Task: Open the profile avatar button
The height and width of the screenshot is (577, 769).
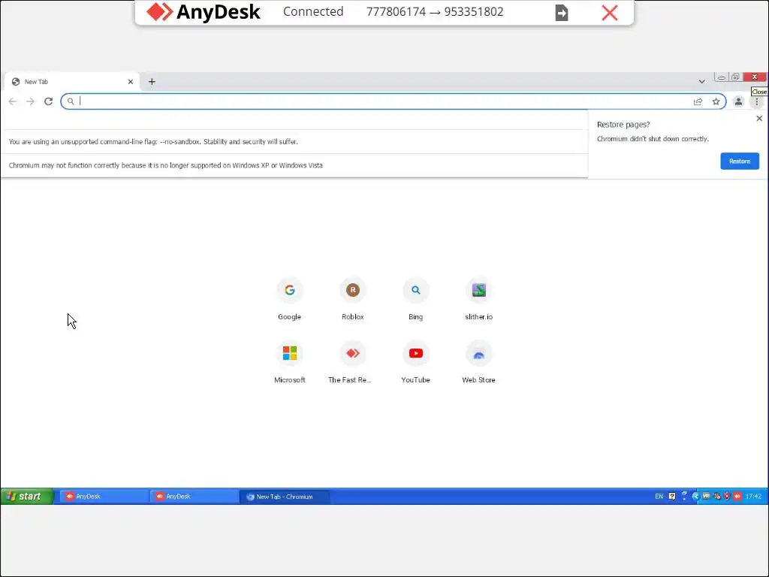Action: pos(738,101)
